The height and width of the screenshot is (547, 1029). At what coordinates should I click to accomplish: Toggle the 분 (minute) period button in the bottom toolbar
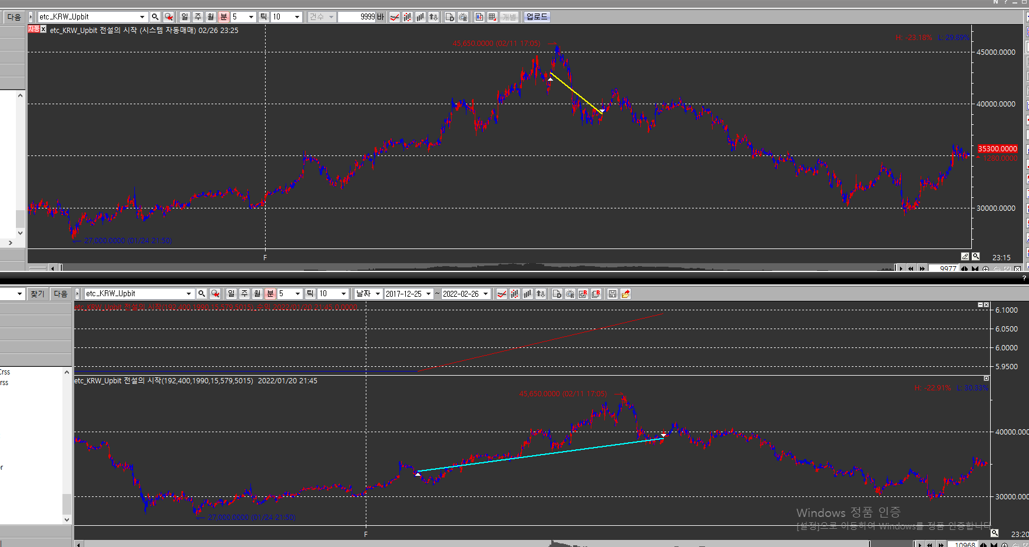(x=270, y=294)
